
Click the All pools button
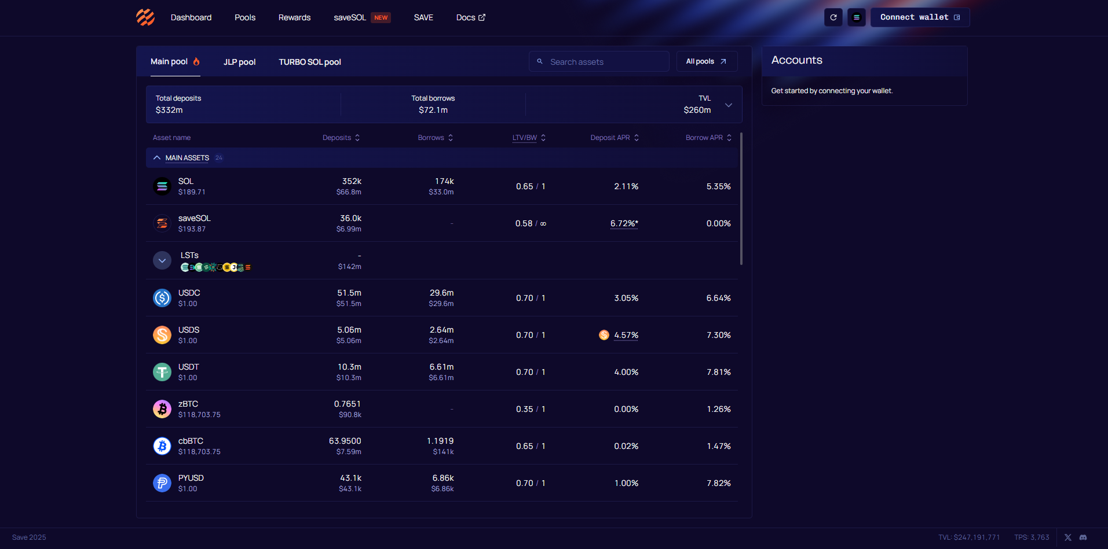coord(707,61)
